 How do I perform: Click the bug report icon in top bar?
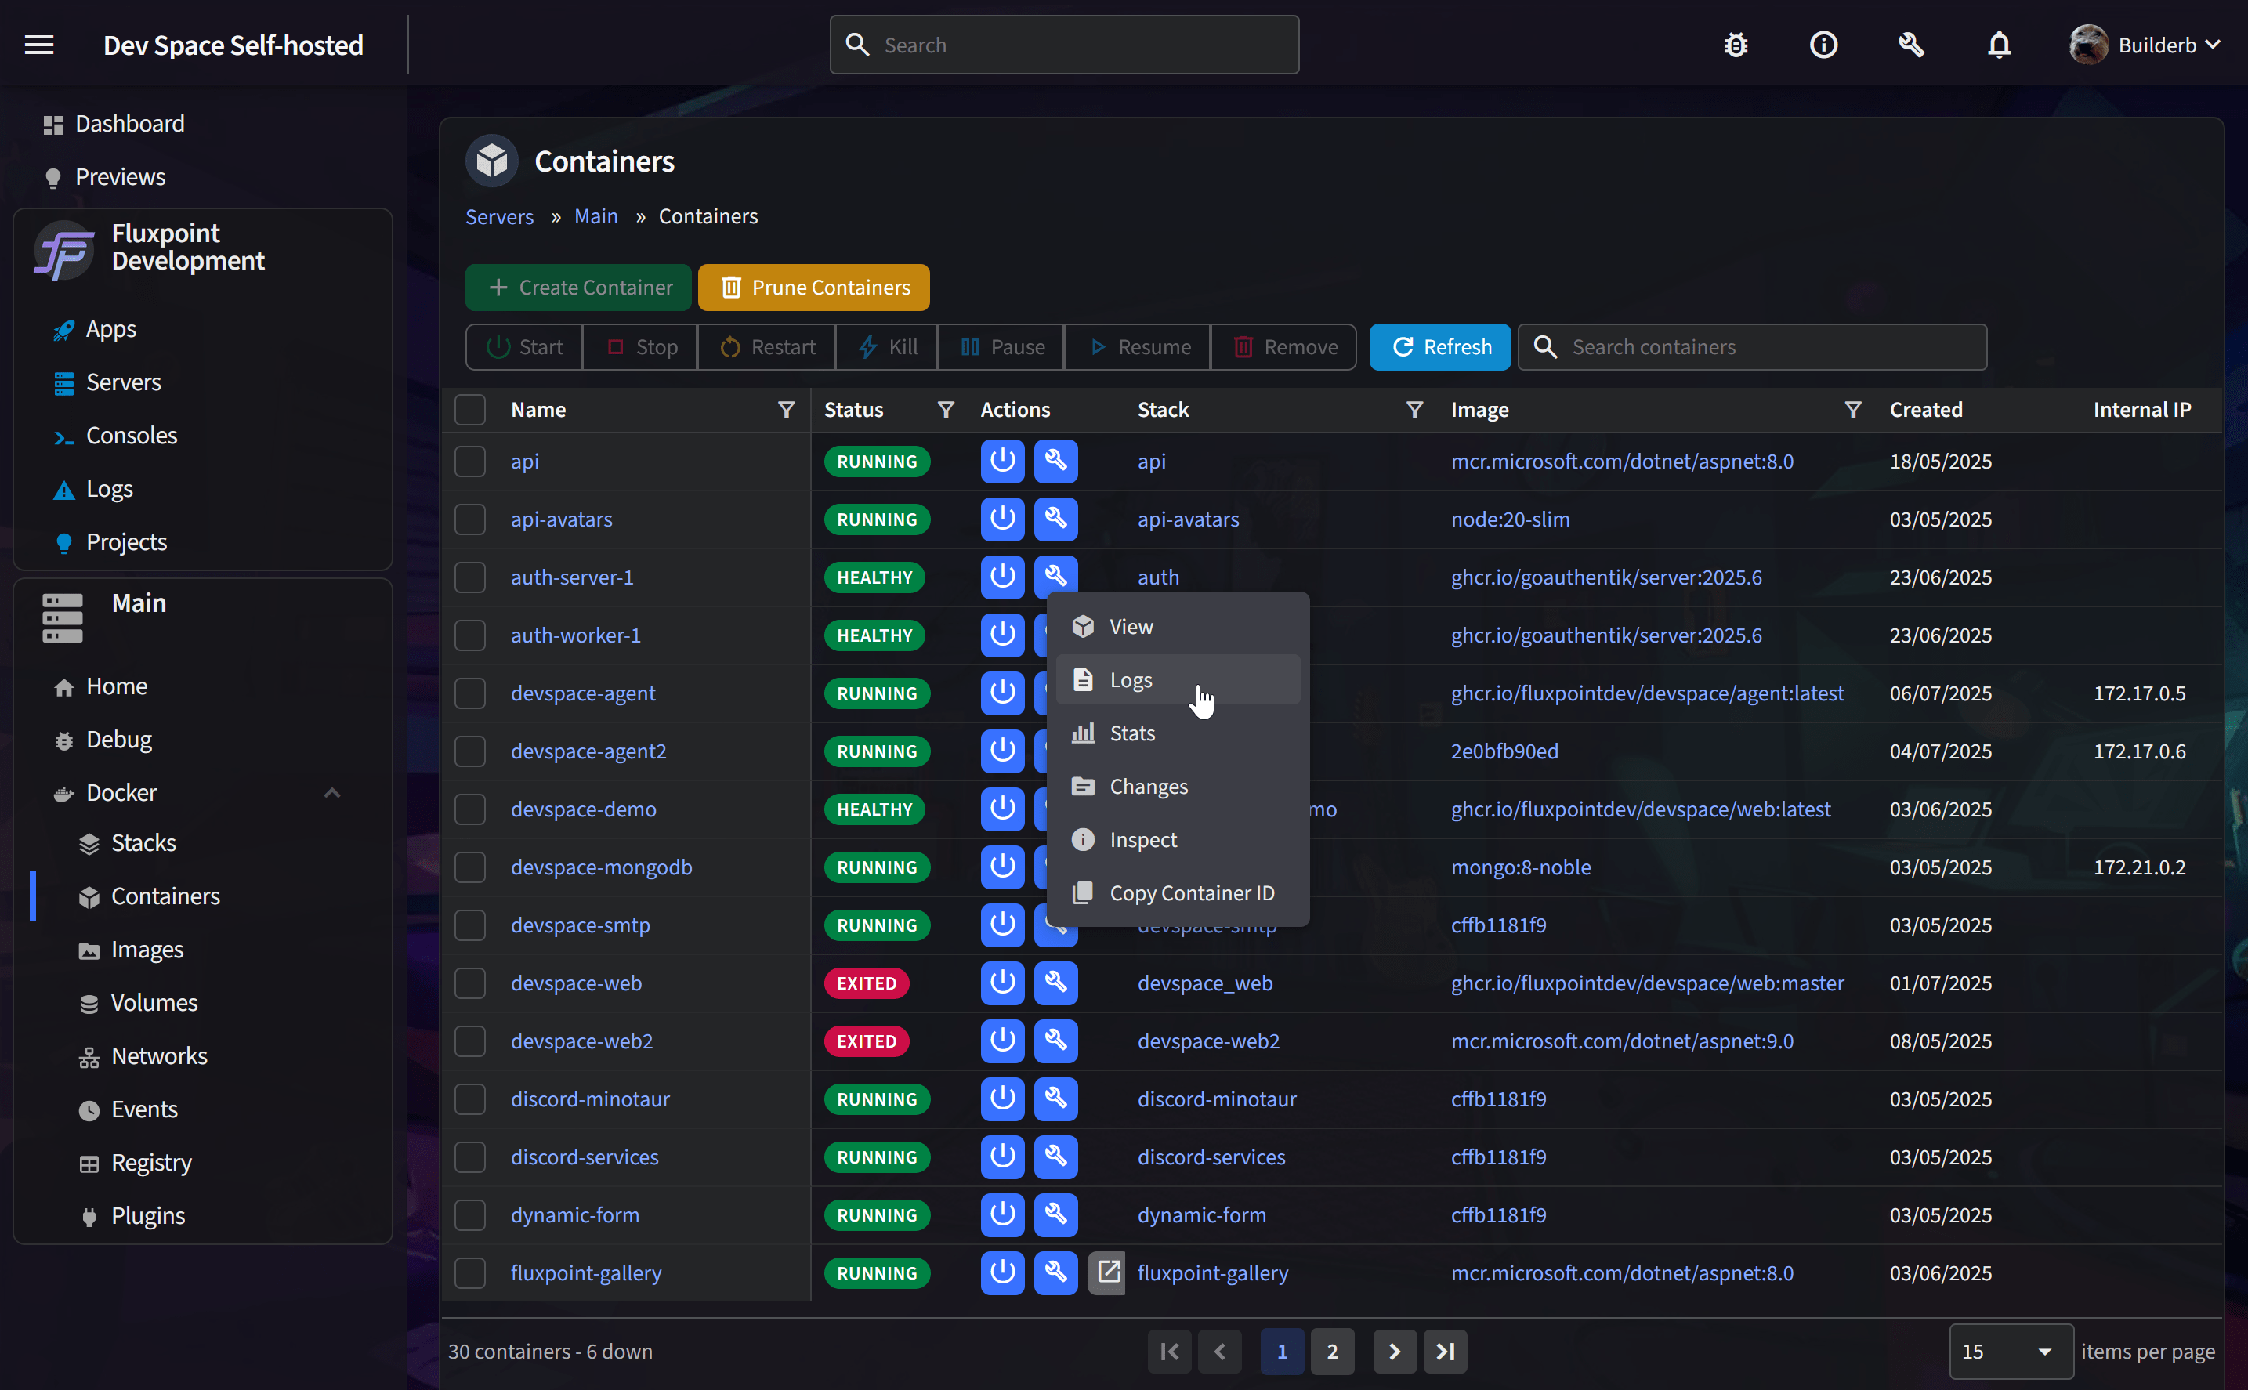[1736, 45]
